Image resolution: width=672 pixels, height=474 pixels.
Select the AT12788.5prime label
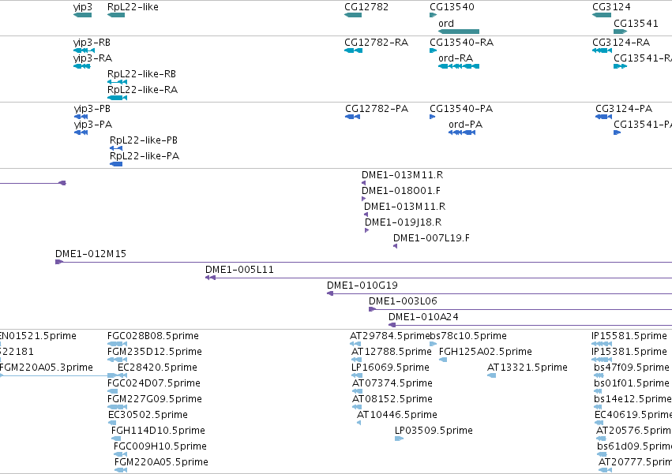[x=392, y=352]
